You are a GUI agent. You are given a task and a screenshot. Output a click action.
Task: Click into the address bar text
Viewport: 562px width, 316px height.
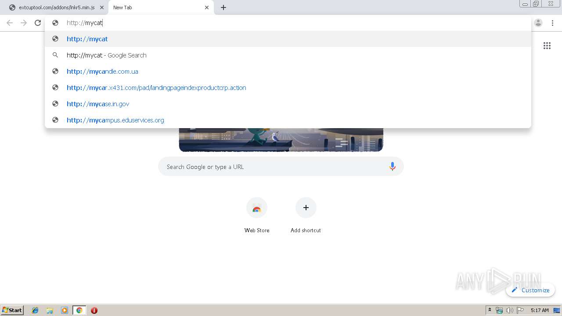(x=85, y=23)
